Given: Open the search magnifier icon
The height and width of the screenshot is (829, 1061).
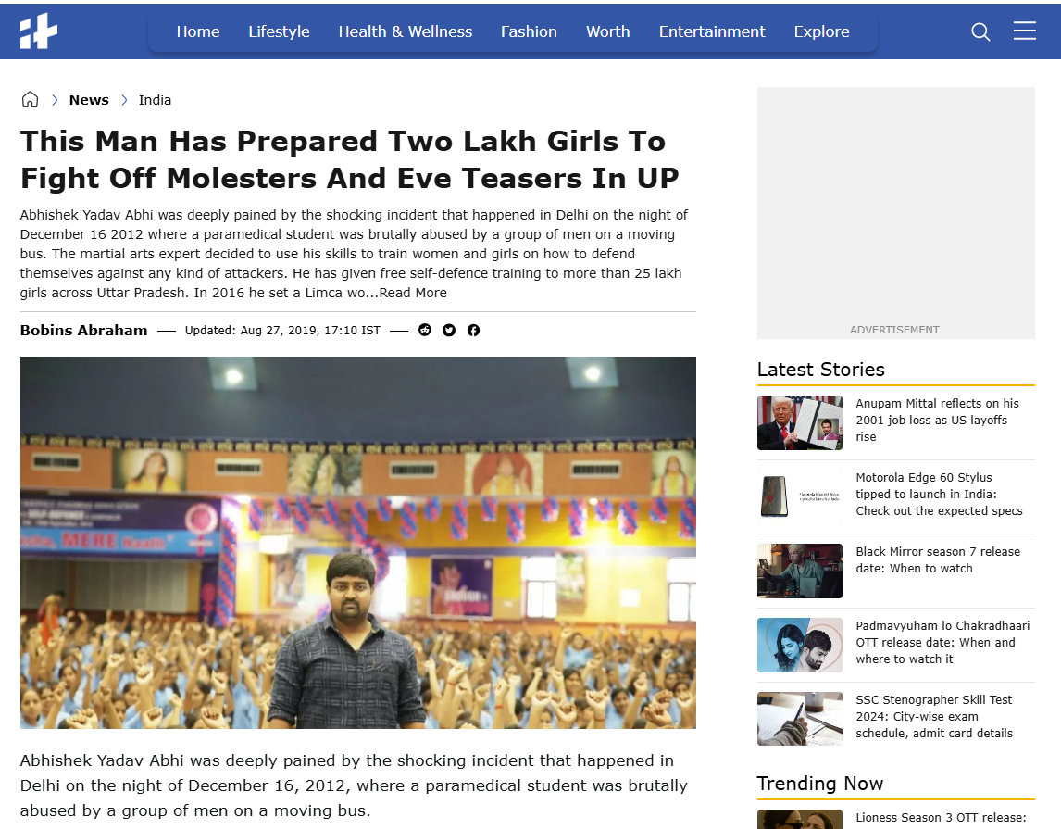Looking at the screenshot, I should (980, 31).
